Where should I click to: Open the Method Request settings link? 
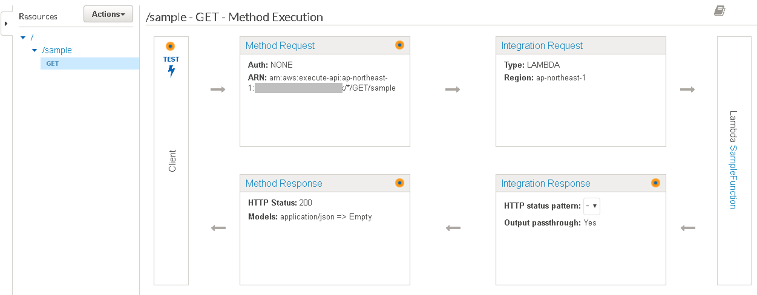point(280,45)
